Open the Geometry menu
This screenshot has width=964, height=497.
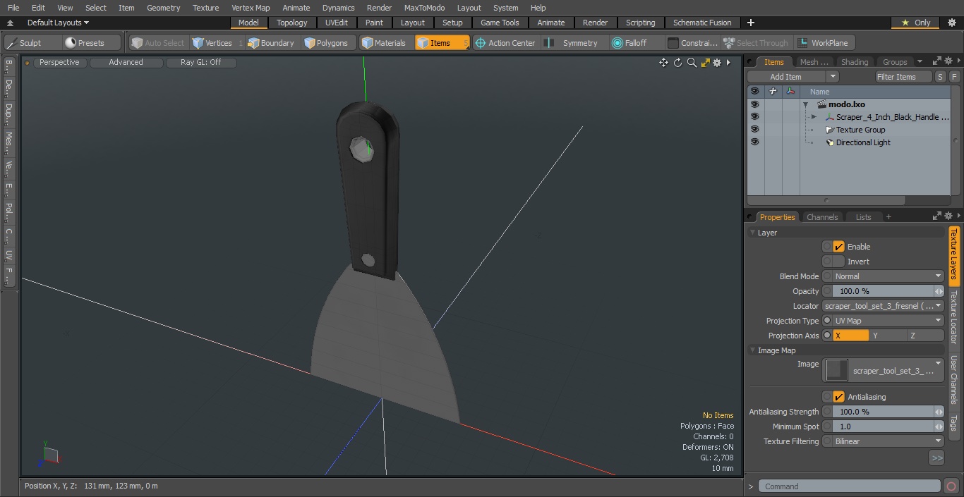point(163,8)
